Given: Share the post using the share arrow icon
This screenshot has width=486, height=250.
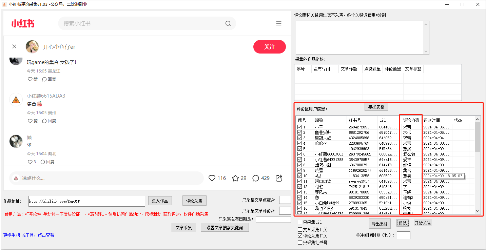Looking at the screenshot, I should click(x=278, y=178).
